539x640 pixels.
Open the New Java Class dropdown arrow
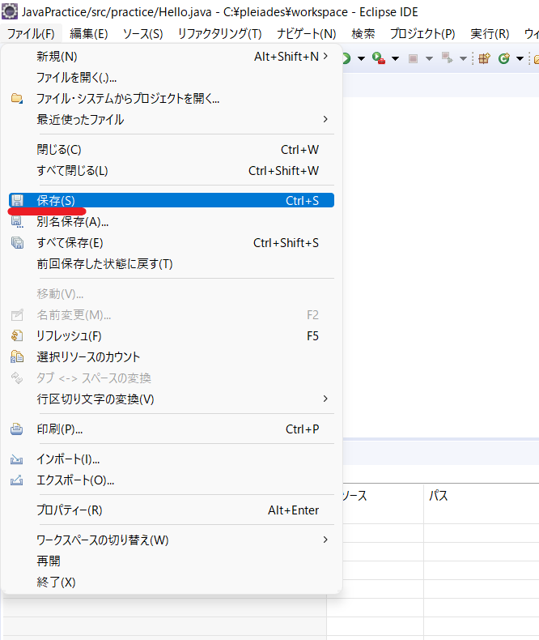click(520, 59)
